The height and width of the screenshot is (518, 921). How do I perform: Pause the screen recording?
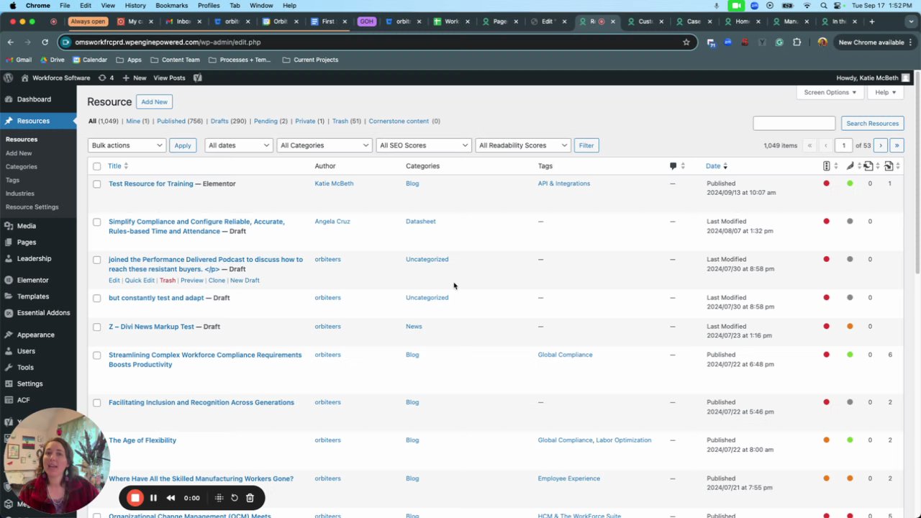(153, 498)
